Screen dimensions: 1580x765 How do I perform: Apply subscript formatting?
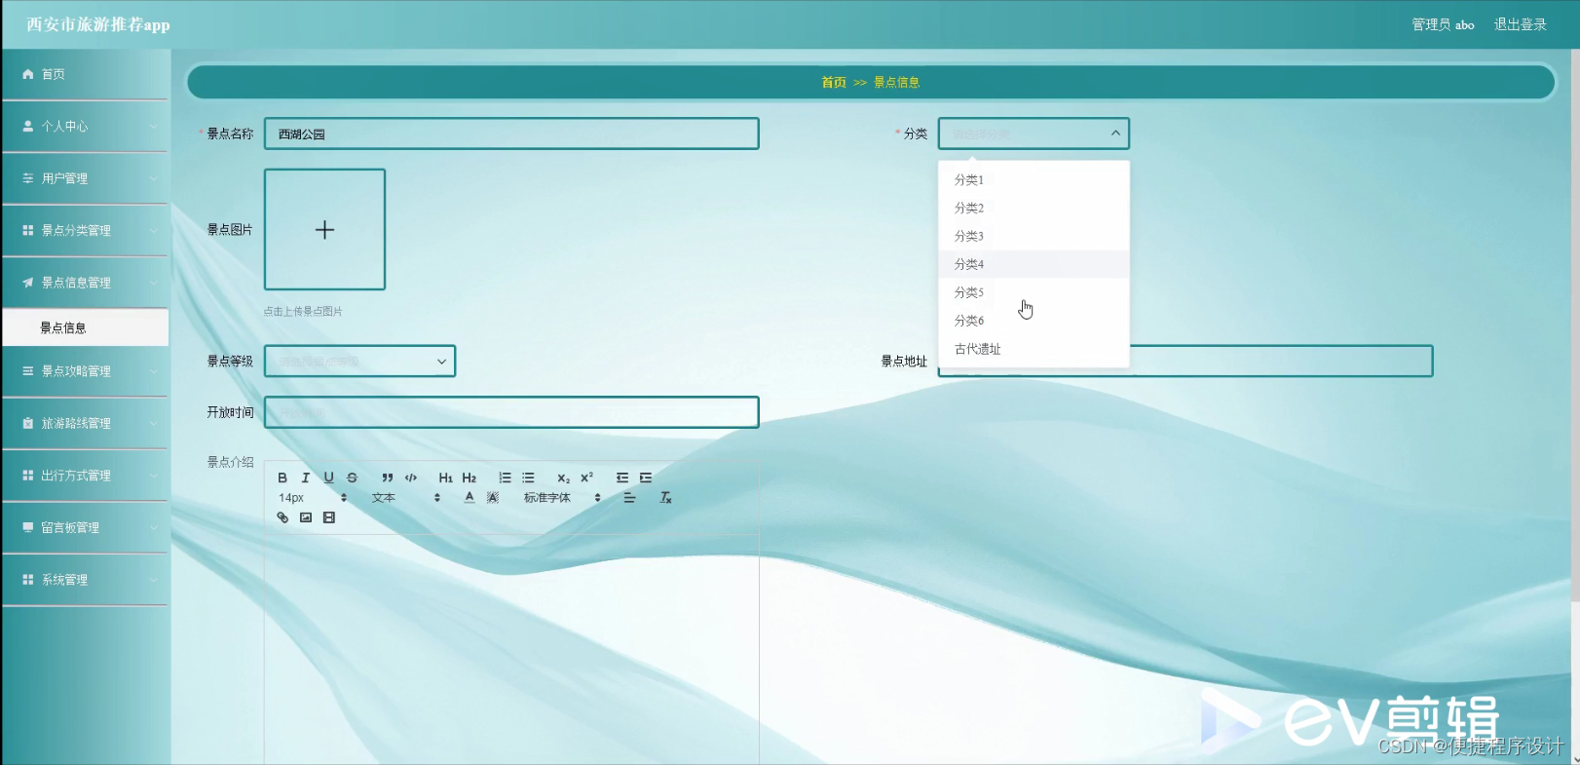coord(563,478)
